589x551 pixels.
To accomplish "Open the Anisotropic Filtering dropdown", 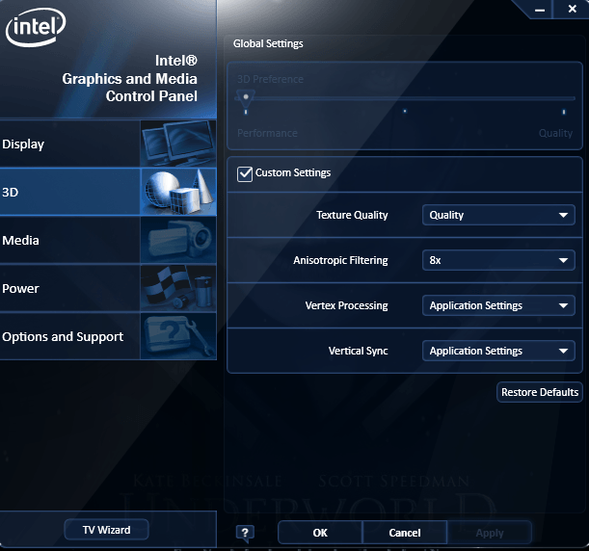I will [498, 260].
